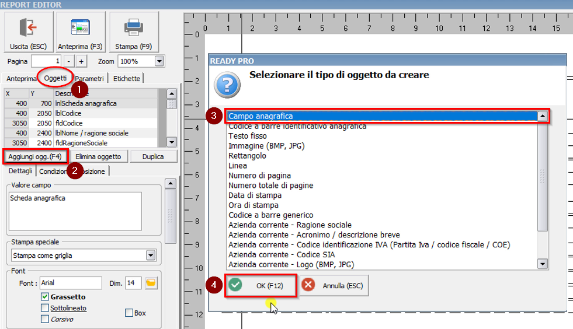The image size is (573, 329).
Task: Open the Zoom 100% dropdown
Action: pos(159,61)
